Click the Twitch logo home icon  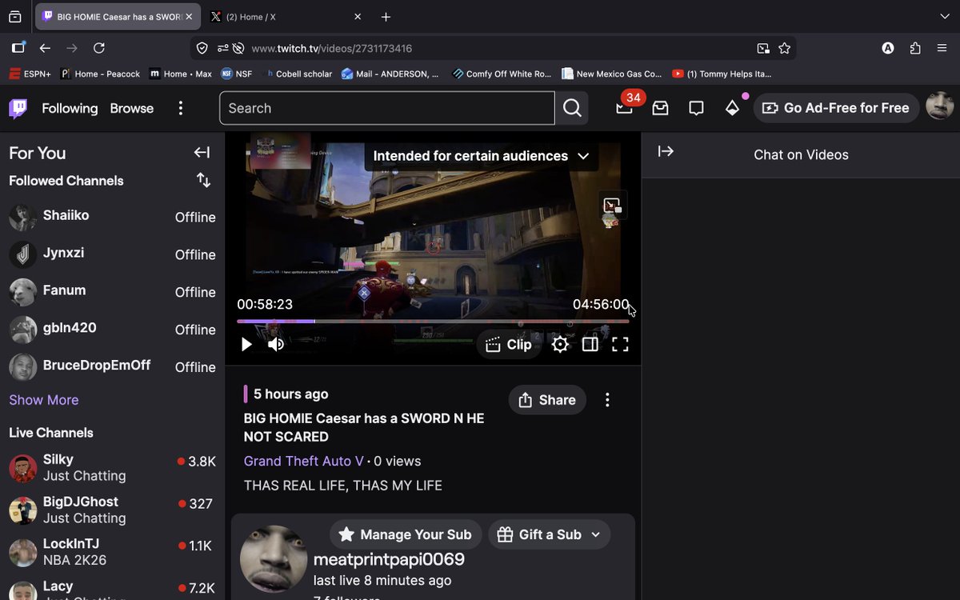(18, 108)
